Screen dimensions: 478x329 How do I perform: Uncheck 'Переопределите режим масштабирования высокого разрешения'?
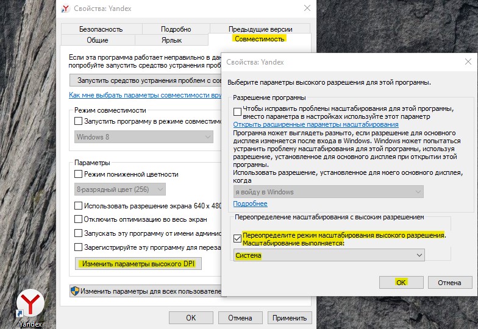pos(238,238)
